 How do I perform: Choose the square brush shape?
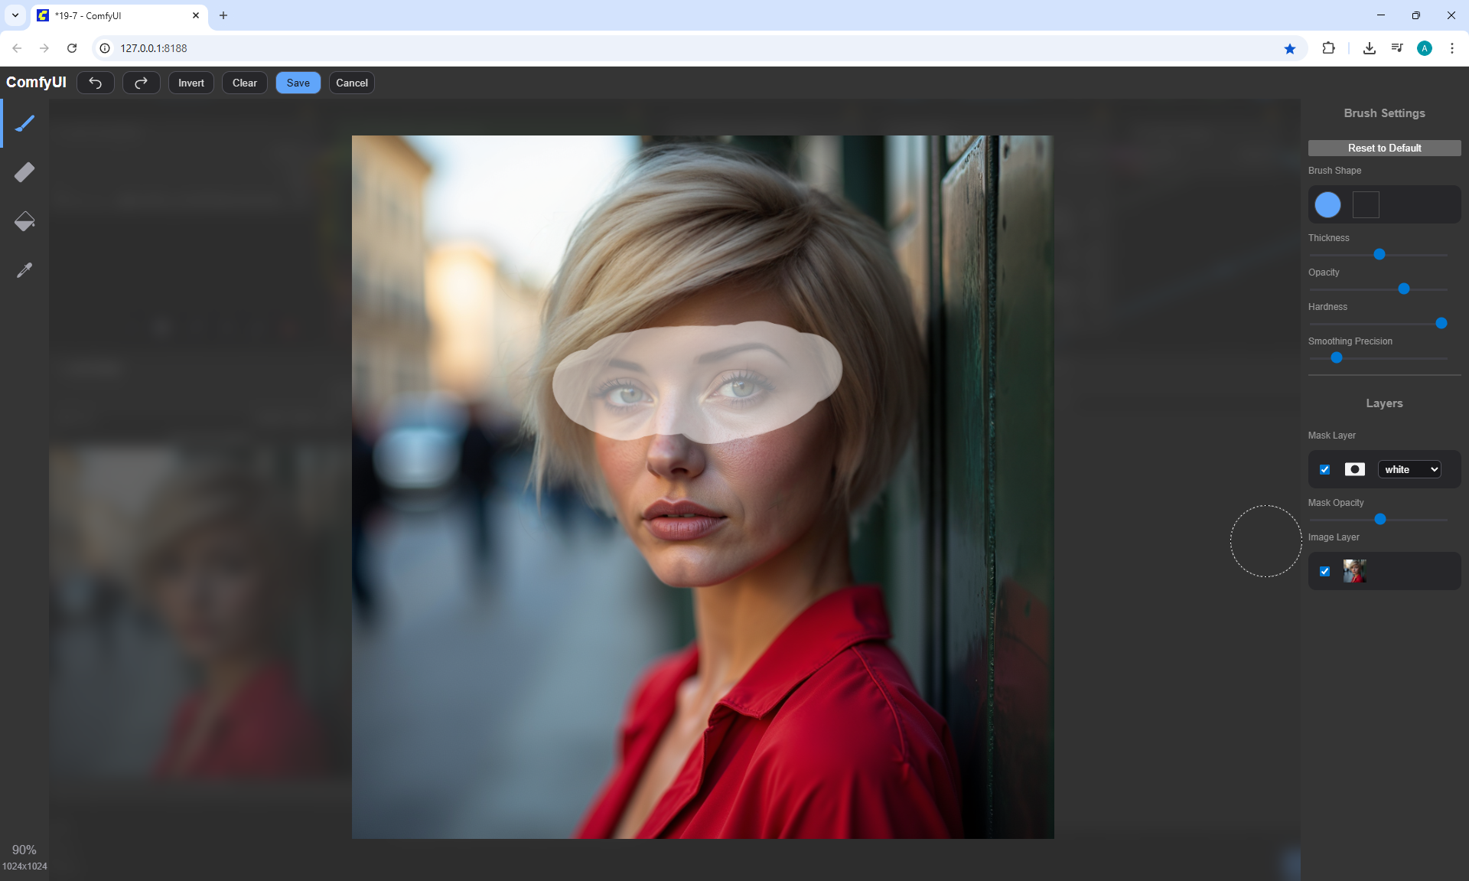tap(1366, 204)
